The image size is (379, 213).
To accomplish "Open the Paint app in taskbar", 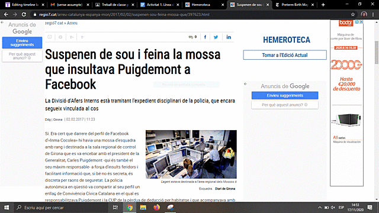I will (171, 208).
